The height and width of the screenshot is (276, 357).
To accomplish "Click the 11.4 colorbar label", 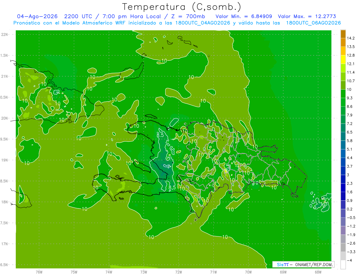I will tap(351, 72).
